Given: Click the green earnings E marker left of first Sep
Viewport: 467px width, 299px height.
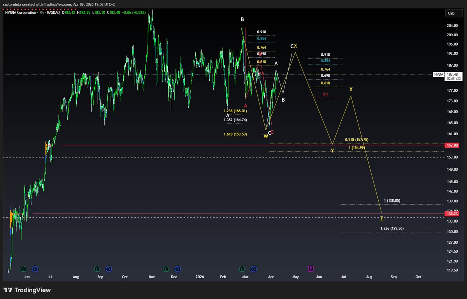Looking at the screenshot, I should tap(97, 269).
